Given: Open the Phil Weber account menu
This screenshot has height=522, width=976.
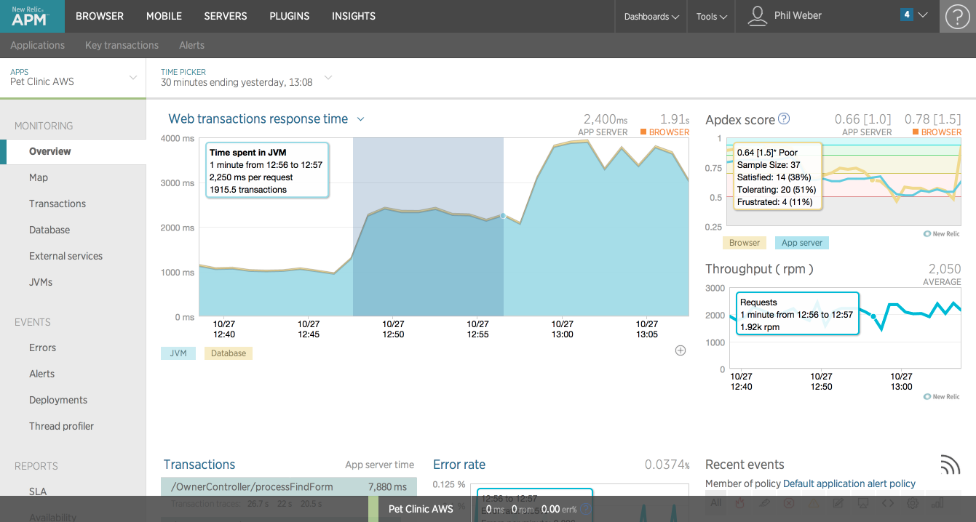Looking at the screenshot, I should [798, 15].
